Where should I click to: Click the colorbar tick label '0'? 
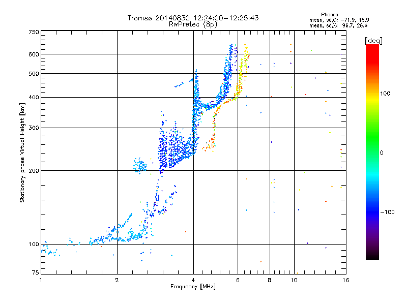point(382,153)
